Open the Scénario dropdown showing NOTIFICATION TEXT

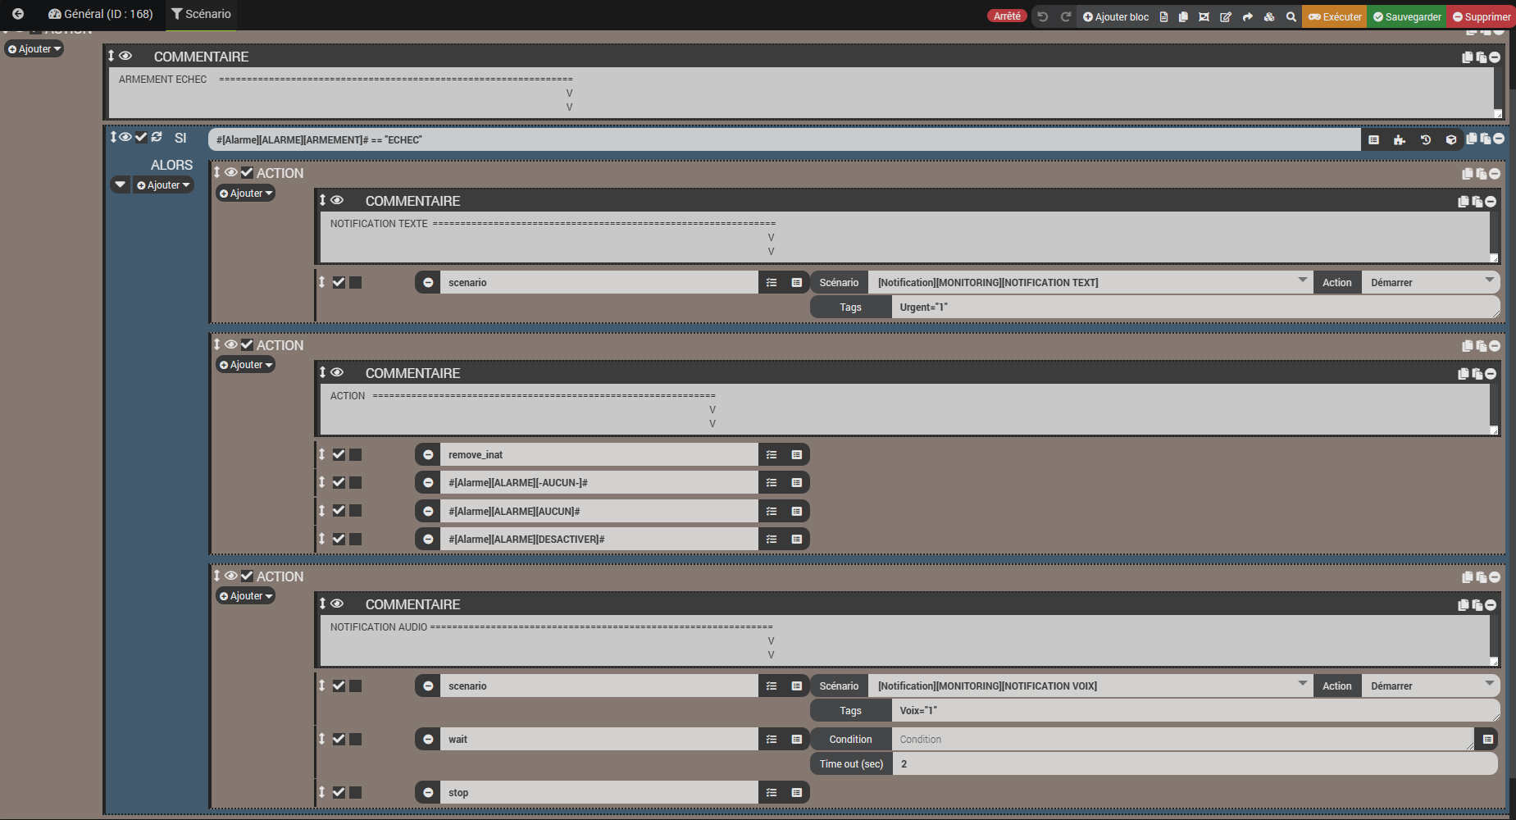(1090, 283)
